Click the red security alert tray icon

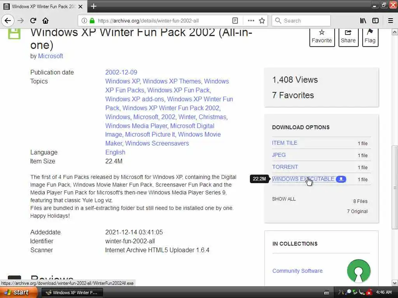coord(369,293)
